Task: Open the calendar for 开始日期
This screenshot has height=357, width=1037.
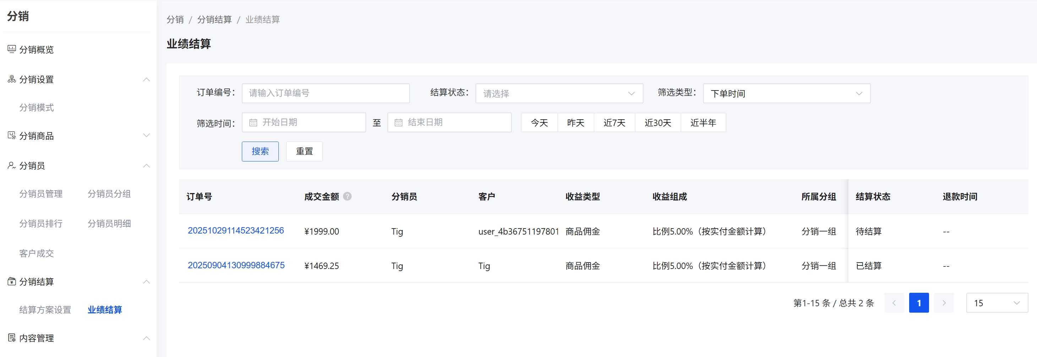Action: click(x=254, y=122)
